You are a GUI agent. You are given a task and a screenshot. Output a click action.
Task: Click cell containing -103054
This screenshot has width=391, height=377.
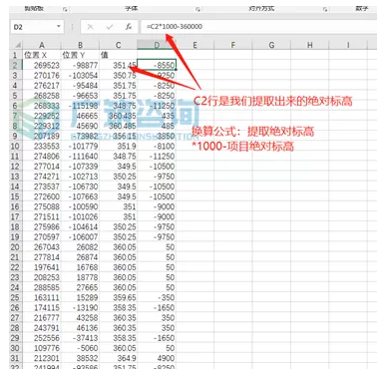coord(80,75)
